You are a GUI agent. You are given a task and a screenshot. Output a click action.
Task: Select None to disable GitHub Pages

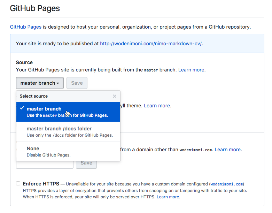[x=68, y=151]
